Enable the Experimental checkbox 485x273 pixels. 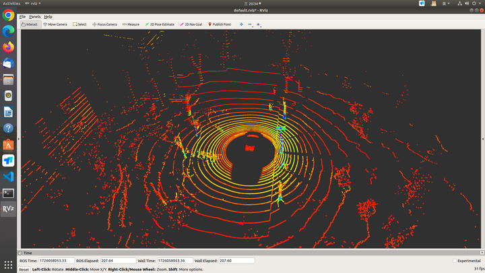[455, 261]
